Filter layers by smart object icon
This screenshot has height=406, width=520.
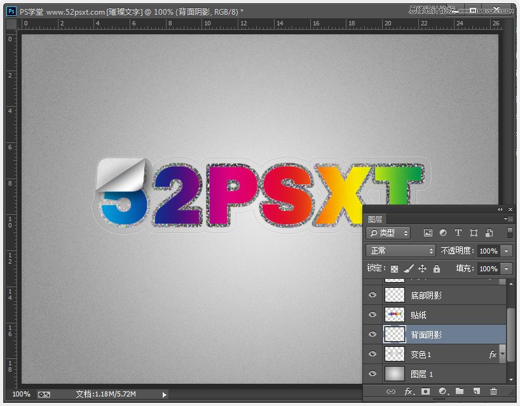coord(489,233)
